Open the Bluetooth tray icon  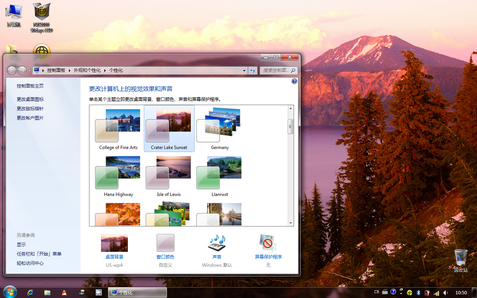pyautogui.click(x=418, y=293)
